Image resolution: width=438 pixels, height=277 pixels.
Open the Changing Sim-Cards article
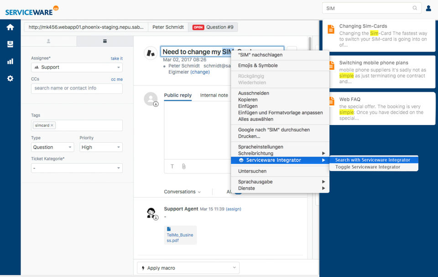[x=379, y=36]
